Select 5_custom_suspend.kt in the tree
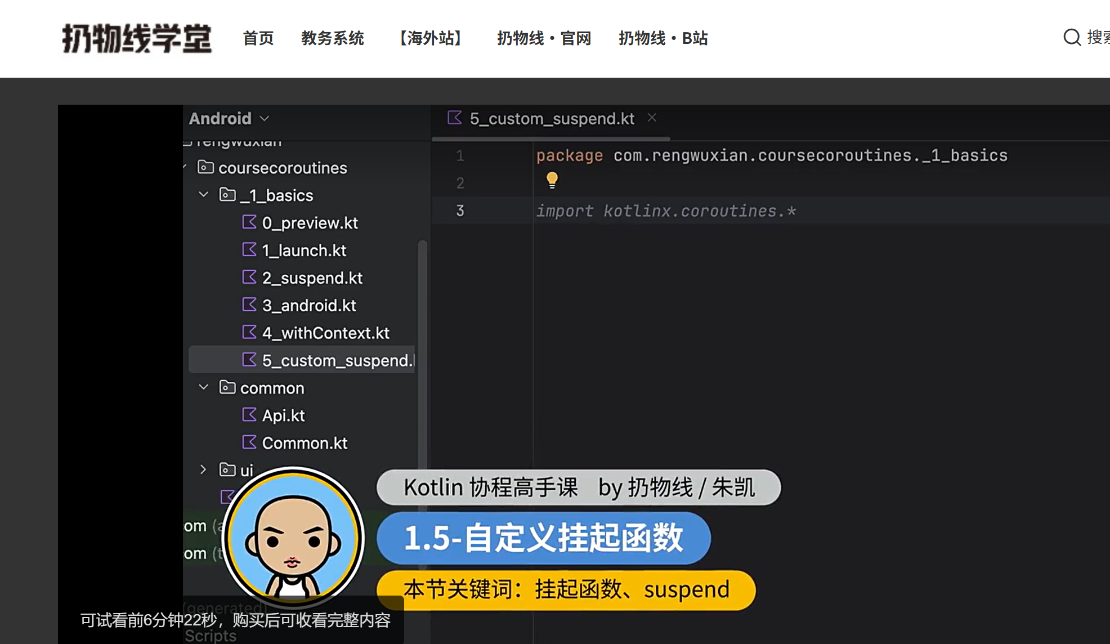The width and height of the screenshot is (1110, 644). point(302,360)
